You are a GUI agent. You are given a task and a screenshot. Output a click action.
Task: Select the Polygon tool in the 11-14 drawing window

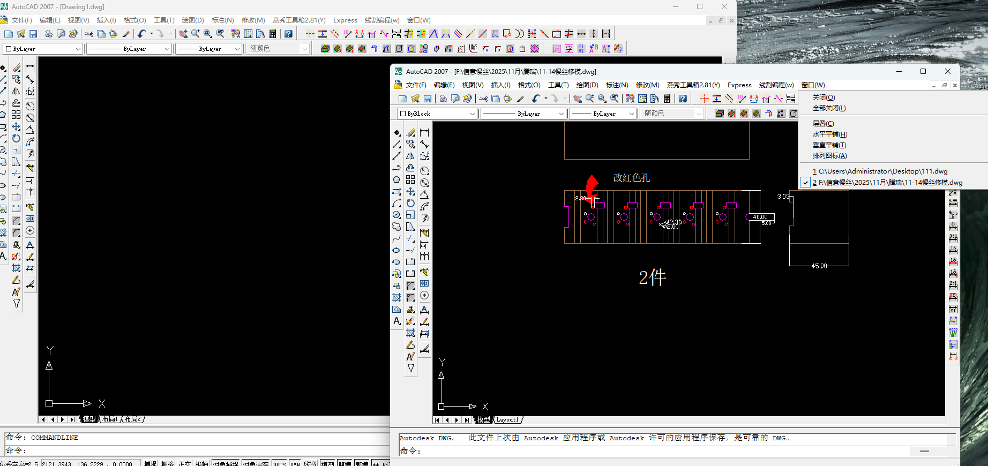(x=396, y=179)
